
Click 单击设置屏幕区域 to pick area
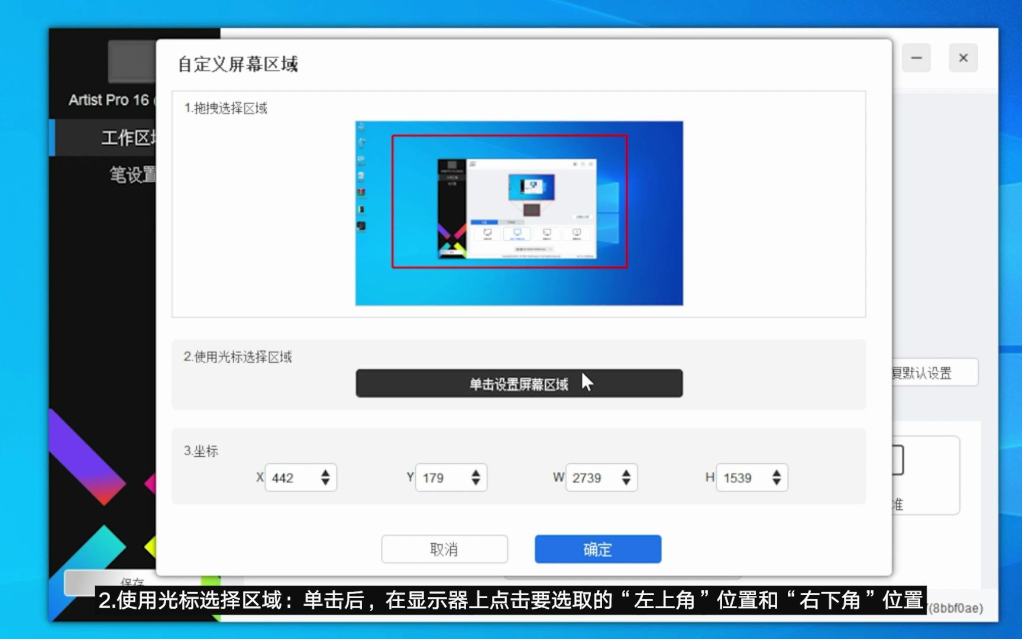518,383
